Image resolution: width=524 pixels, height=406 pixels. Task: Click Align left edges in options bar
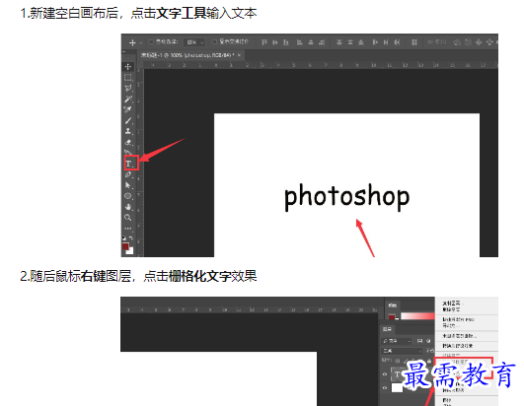click(x=300, y=42)
